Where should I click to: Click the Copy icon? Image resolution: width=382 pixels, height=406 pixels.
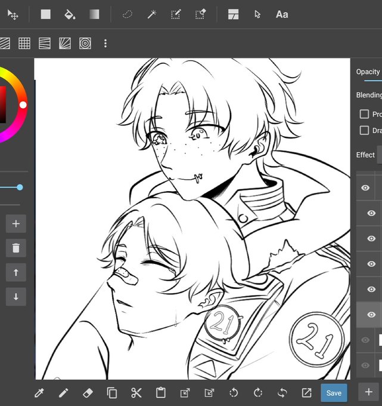coord(112,393)
